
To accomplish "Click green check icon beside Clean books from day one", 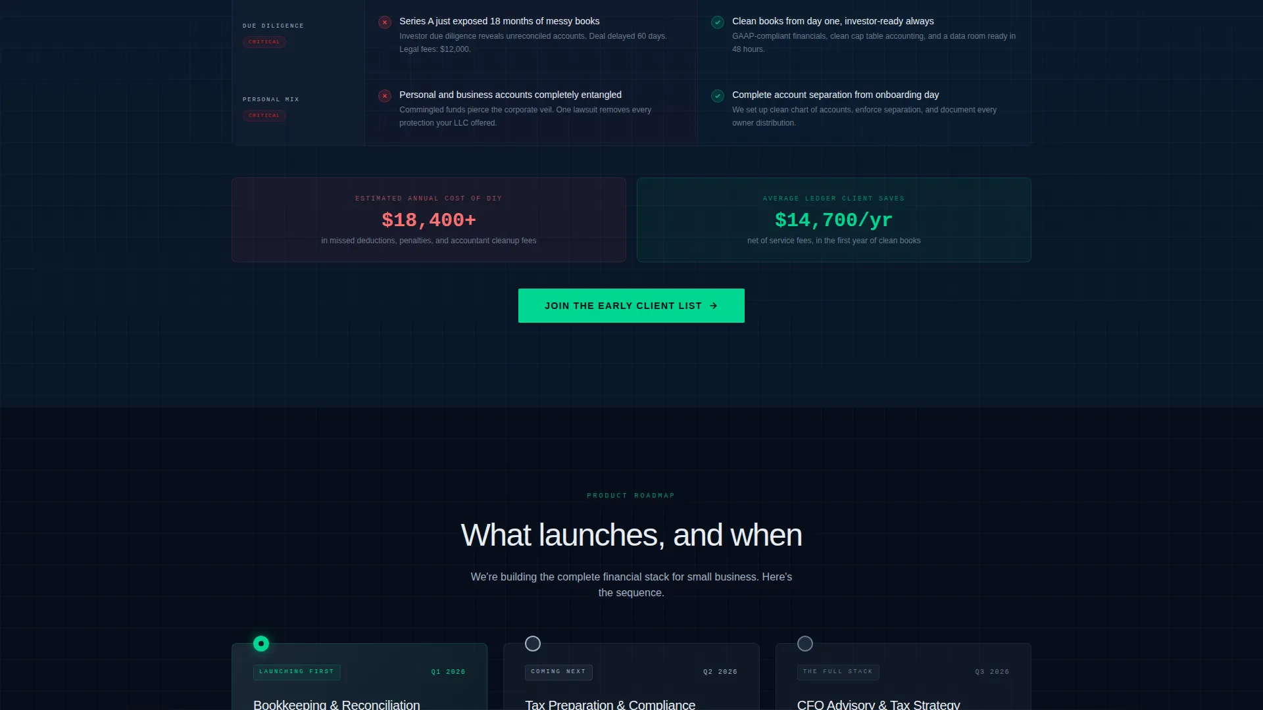I will (718, 22).
